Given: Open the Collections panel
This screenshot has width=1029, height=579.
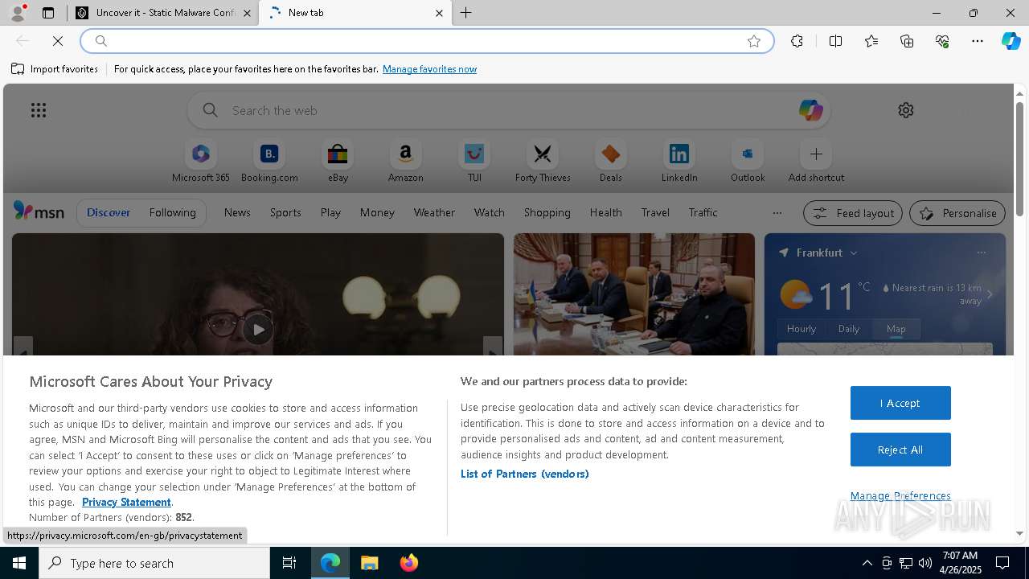Looking at the screenshot, I should [x=907, y=41].
